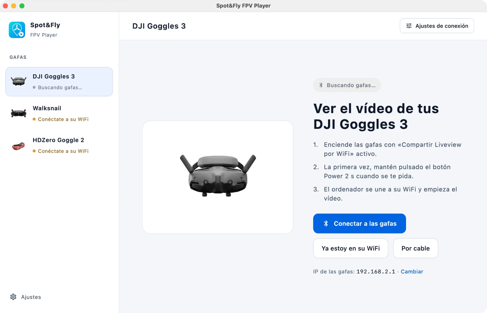
Task: Click the Buscando gafas… status pill
Action: [347, 85]
